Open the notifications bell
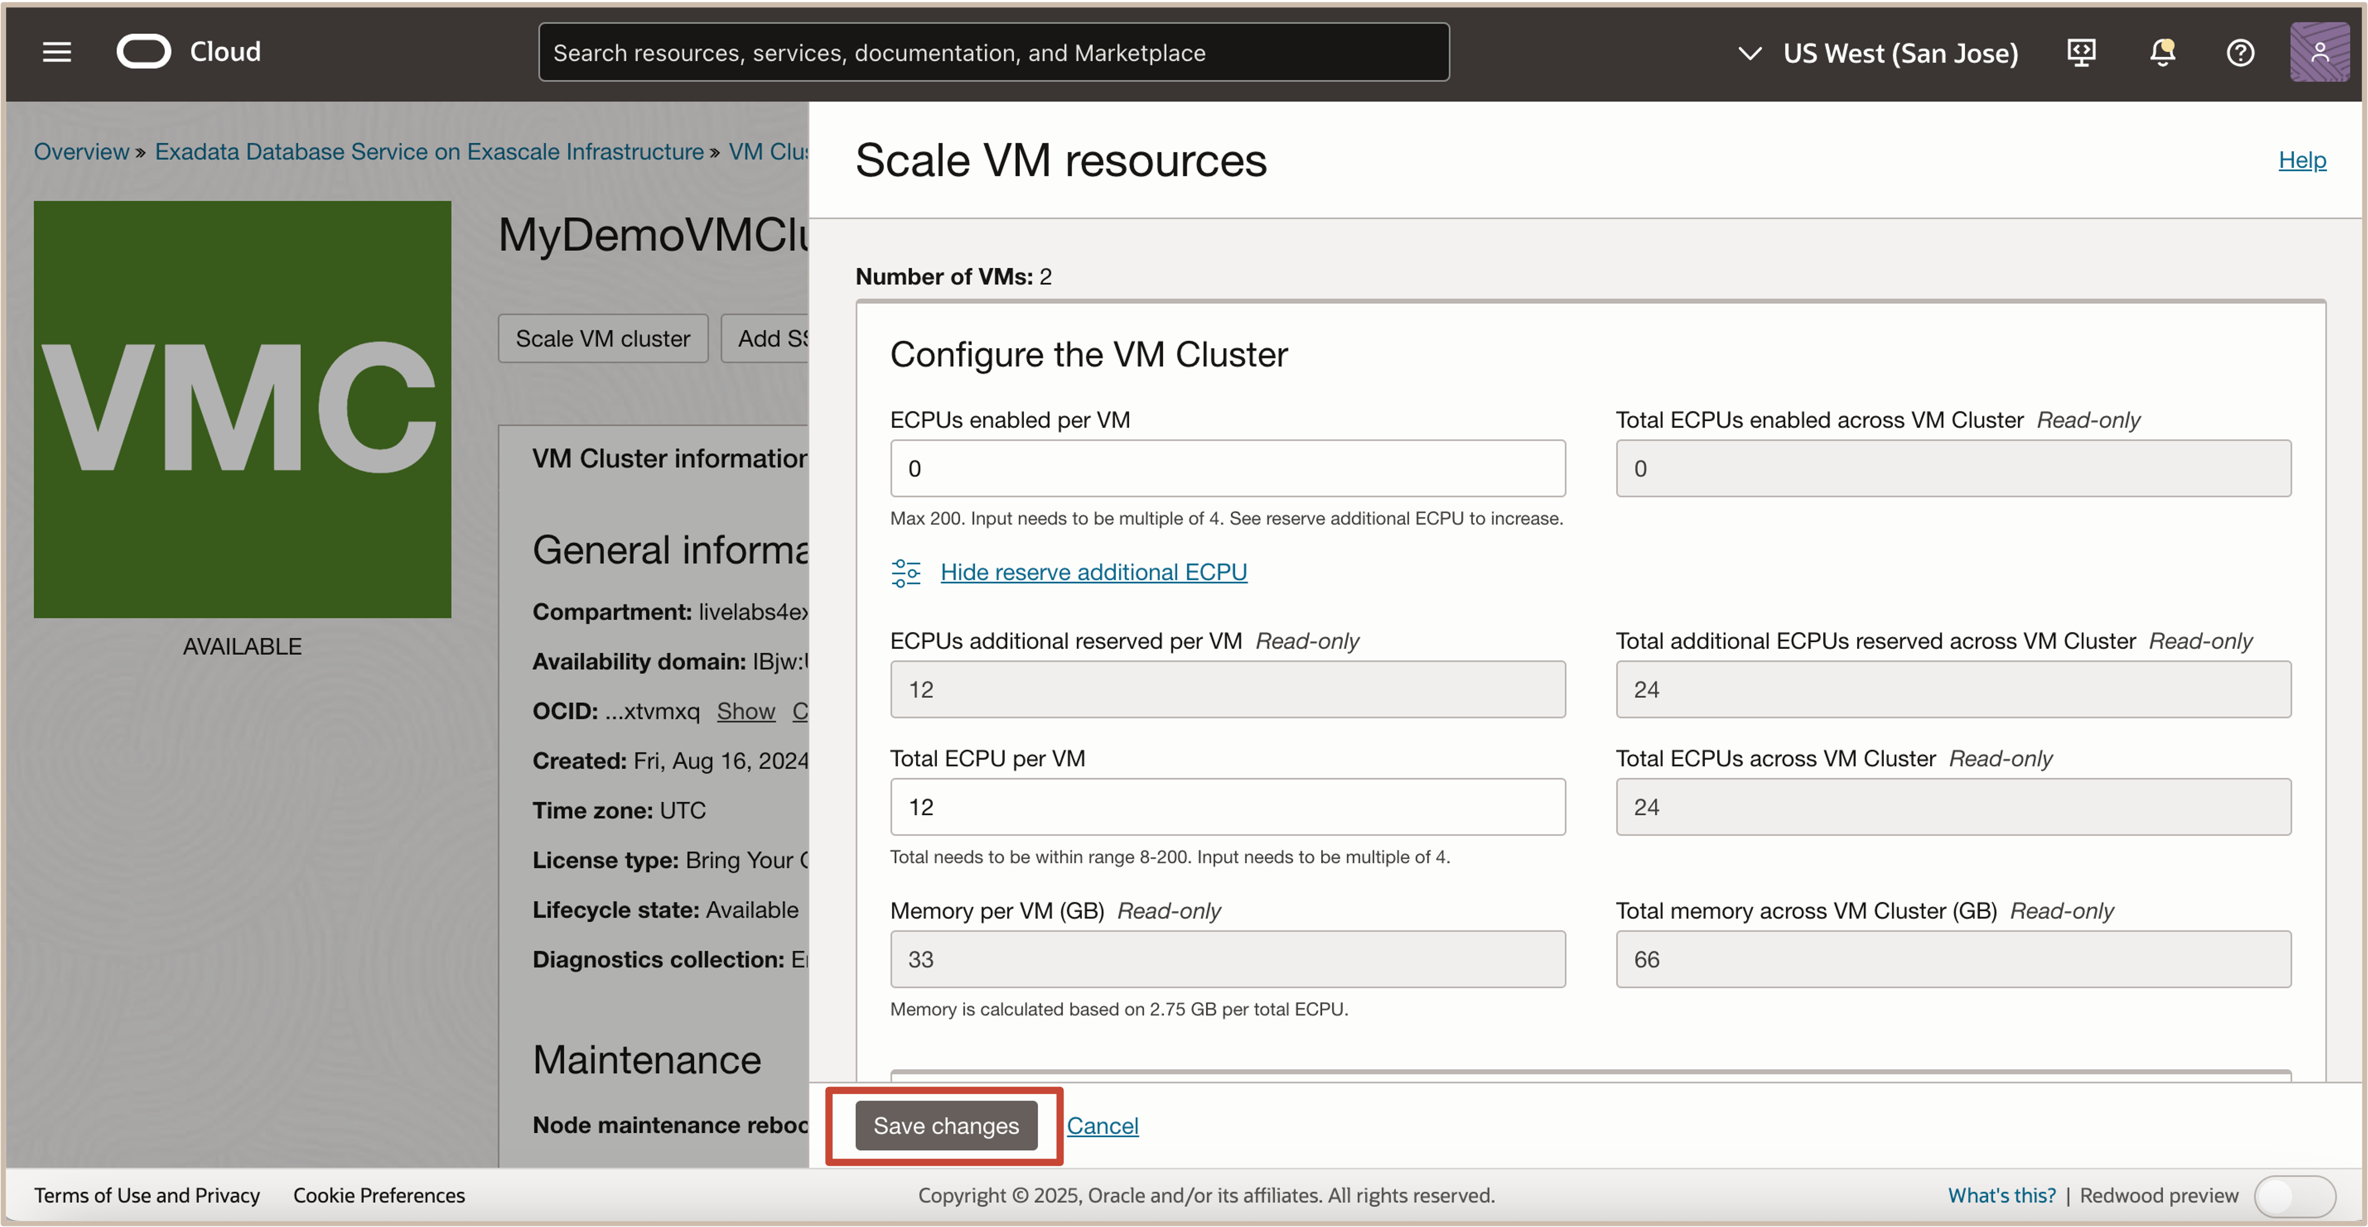 click(2162, 52)
